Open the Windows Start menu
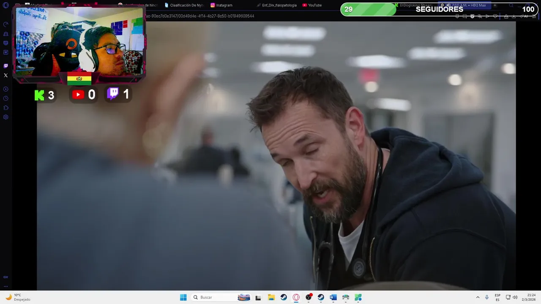The image size is (541, 304). [x=183, y=297]
